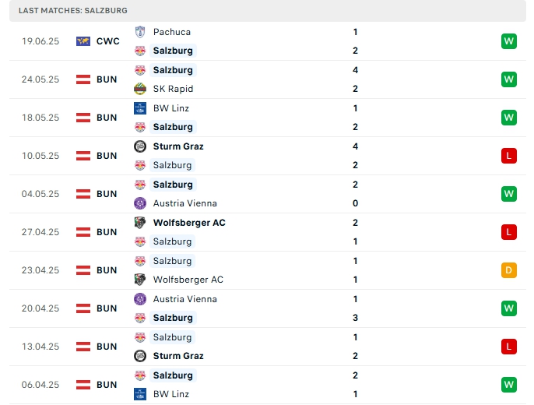Click the Salzburg crest on 19.06.25 match

pos(140,51)
